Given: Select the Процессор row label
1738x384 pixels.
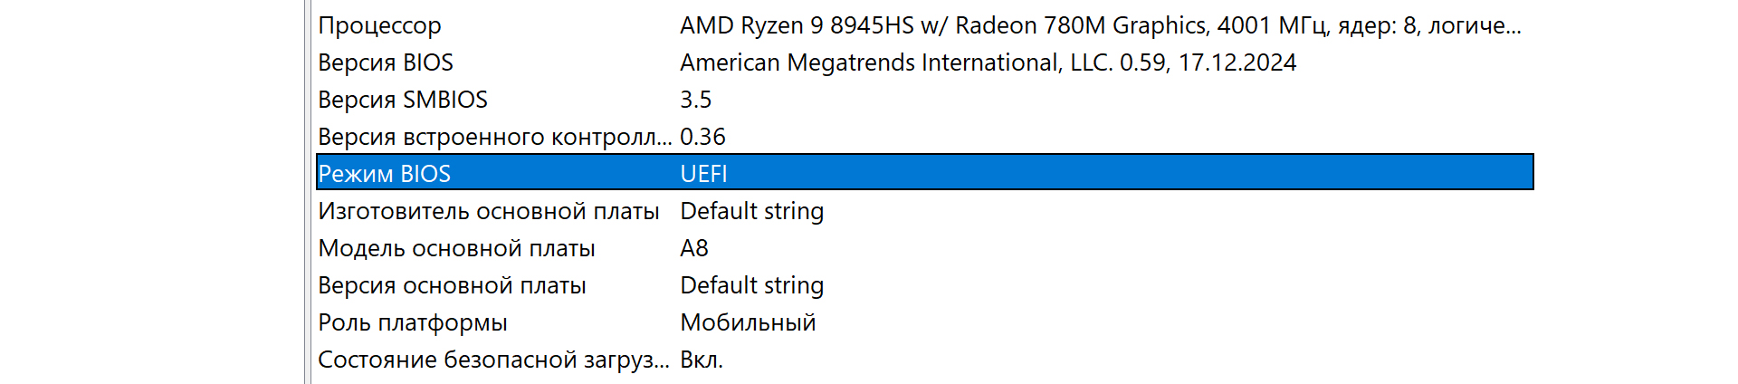Looking at the screenshot, I should [380, 25].
